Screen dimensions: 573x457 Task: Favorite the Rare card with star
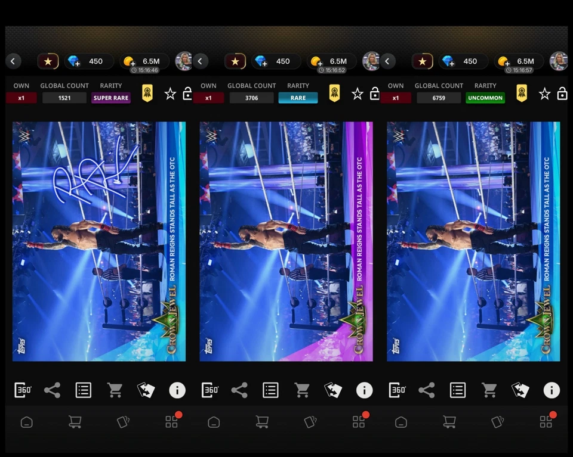[x=357, y=94]
